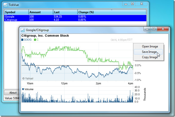Click the 12pm time axis label
Image resolution: width=175 pixels, height=117 pixels.
(64, 83)
